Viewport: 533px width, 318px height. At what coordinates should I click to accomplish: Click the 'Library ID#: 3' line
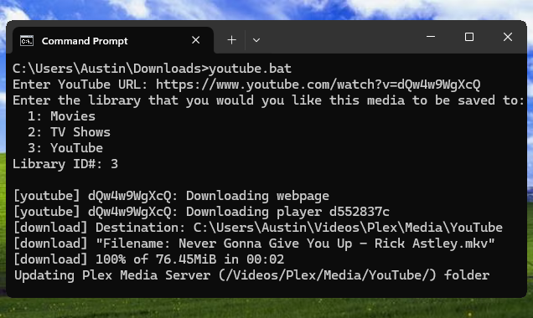[65, 164]
